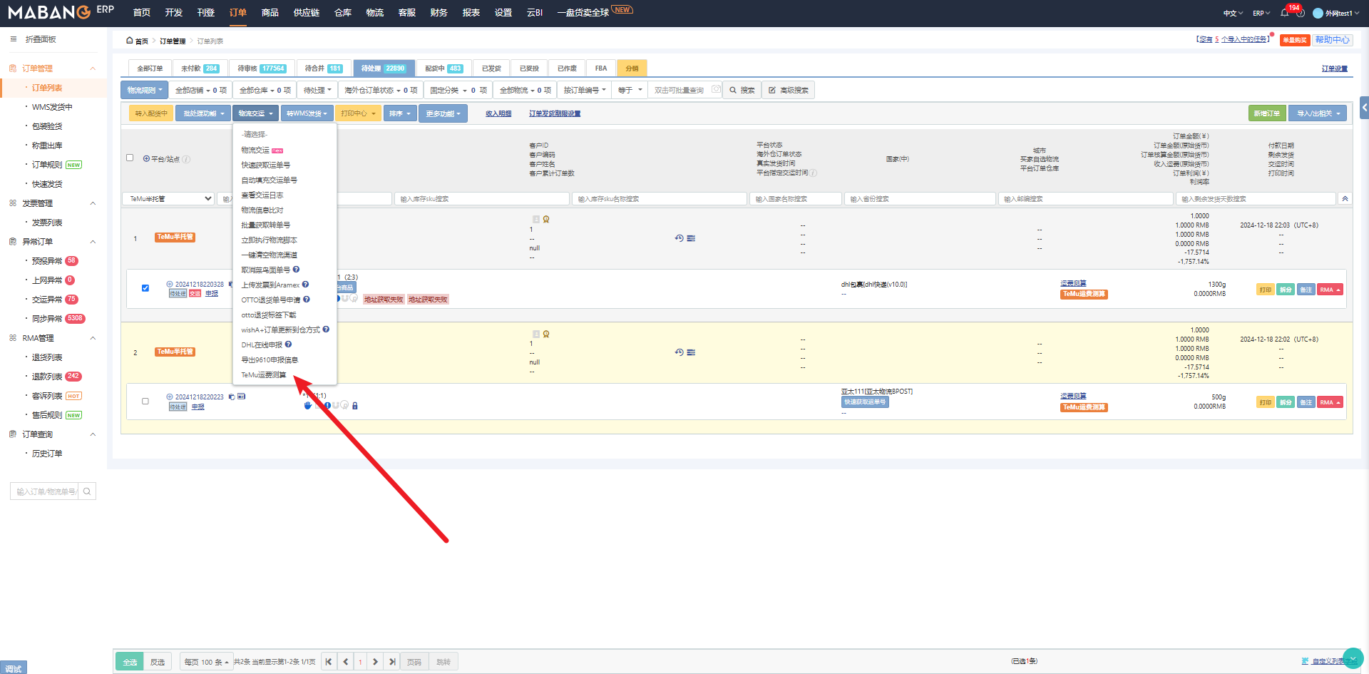Open the 每页 100 条 page size dropdown
This screenshot has width=1369, height=674.
(x=206, y=662)
